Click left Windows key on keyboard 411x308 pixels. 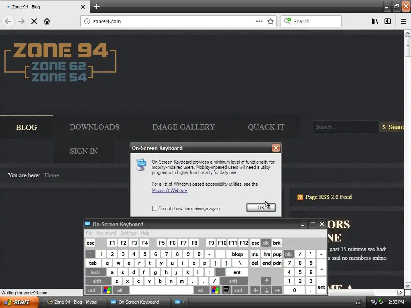(x=107, y=290)
